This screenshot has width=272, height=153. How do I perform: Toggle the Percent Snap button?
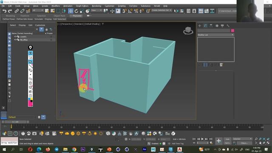point(136,11)
